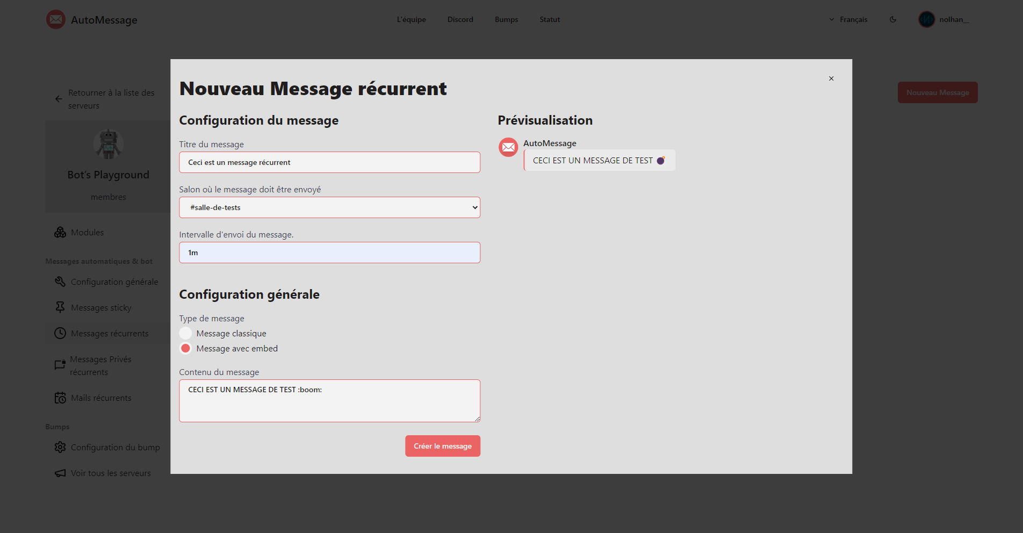Click Messages Privés récurrents sidebar label
The image size is (1023, 533).
[100, 365]
